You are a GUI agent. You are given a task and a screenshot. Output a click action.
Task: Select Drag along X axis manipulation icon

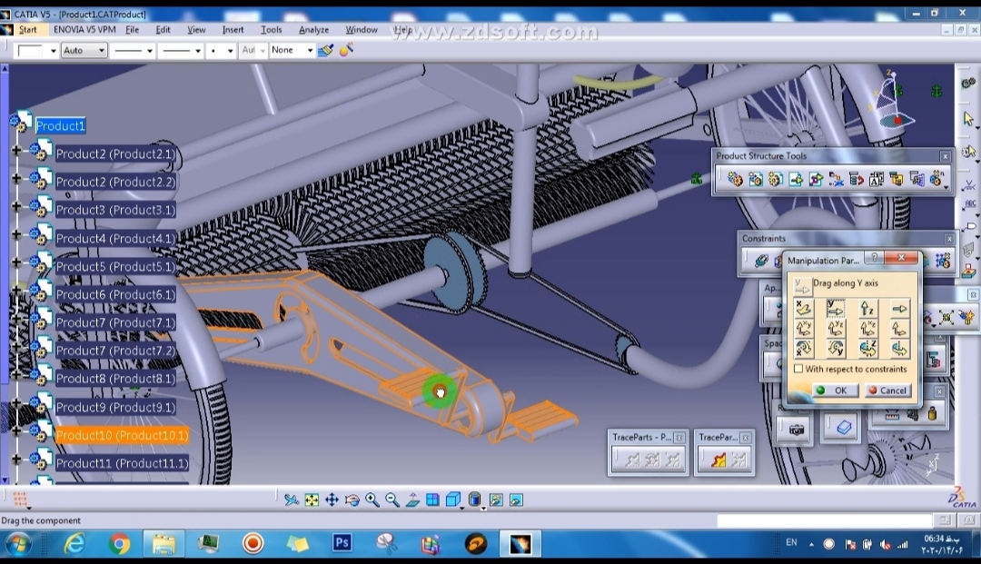pos(803,308)
